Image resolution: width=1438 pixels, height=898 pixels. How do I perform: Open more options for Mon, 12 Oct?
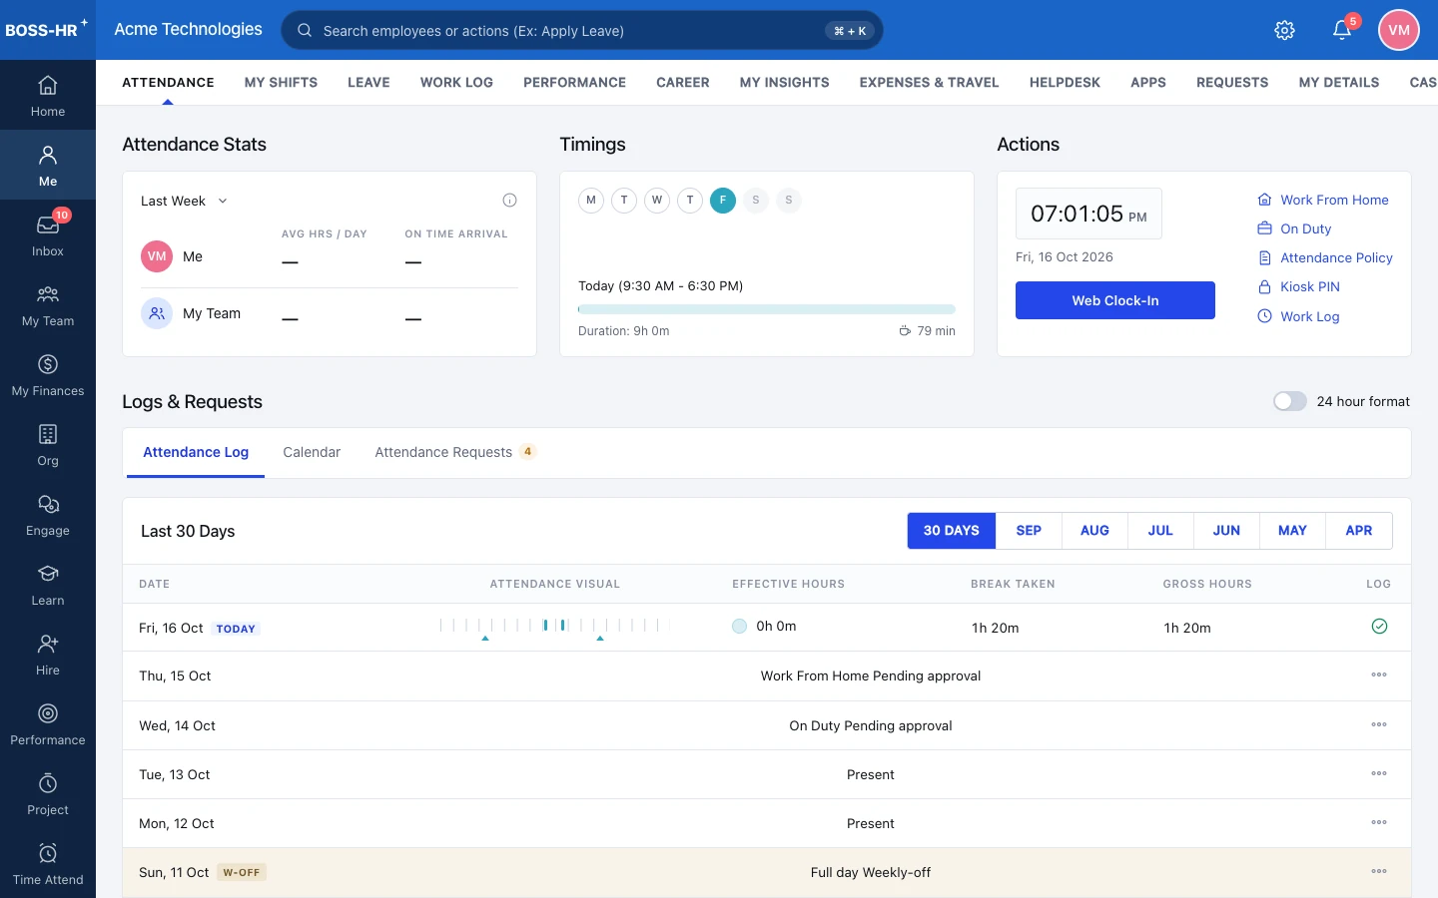click(x=1379, y=822)
